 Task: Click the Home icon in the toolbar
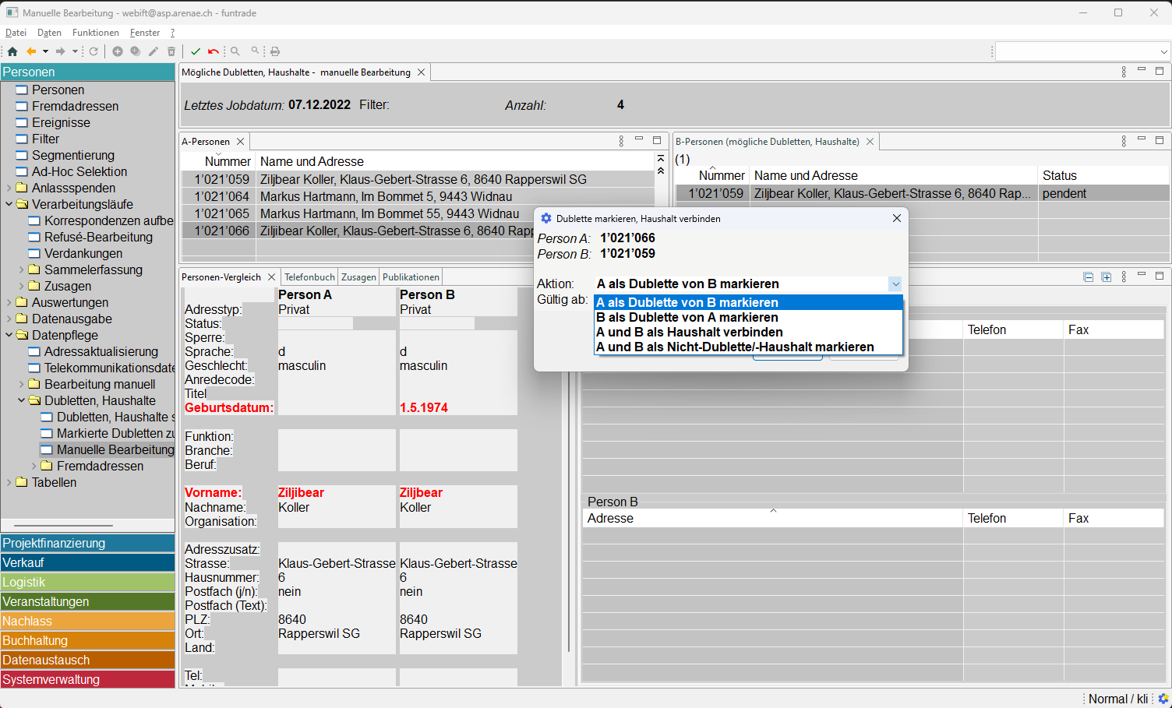12,51
